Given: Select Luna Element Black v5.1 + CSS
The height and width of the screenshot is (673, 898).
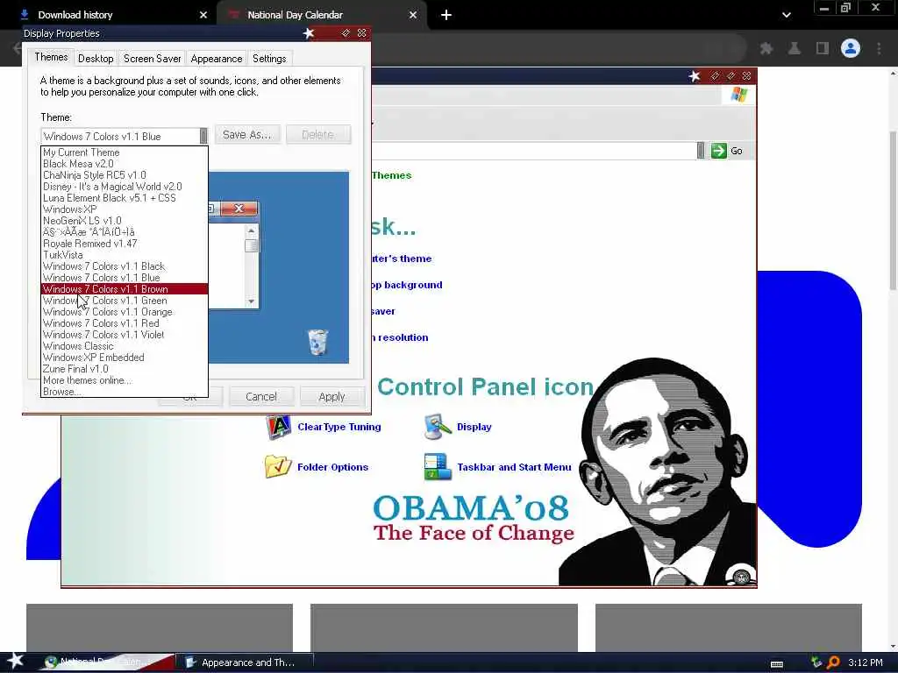Looking at the screenshot, I should pos(125,198).
